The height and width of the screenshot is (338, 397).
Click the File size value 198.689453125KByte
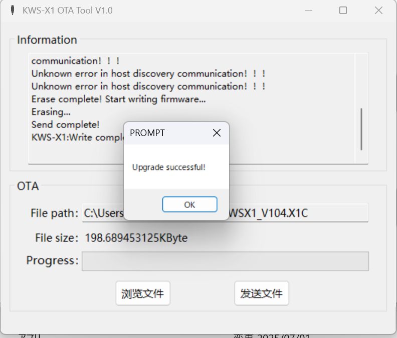[x=136, y=237]
